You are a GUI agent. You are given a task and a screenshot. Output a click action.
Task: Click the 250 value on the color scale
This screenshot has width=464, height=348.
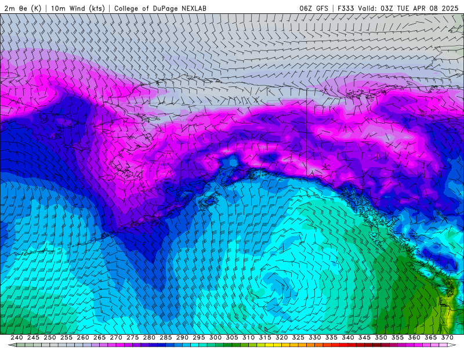(50, 338)
